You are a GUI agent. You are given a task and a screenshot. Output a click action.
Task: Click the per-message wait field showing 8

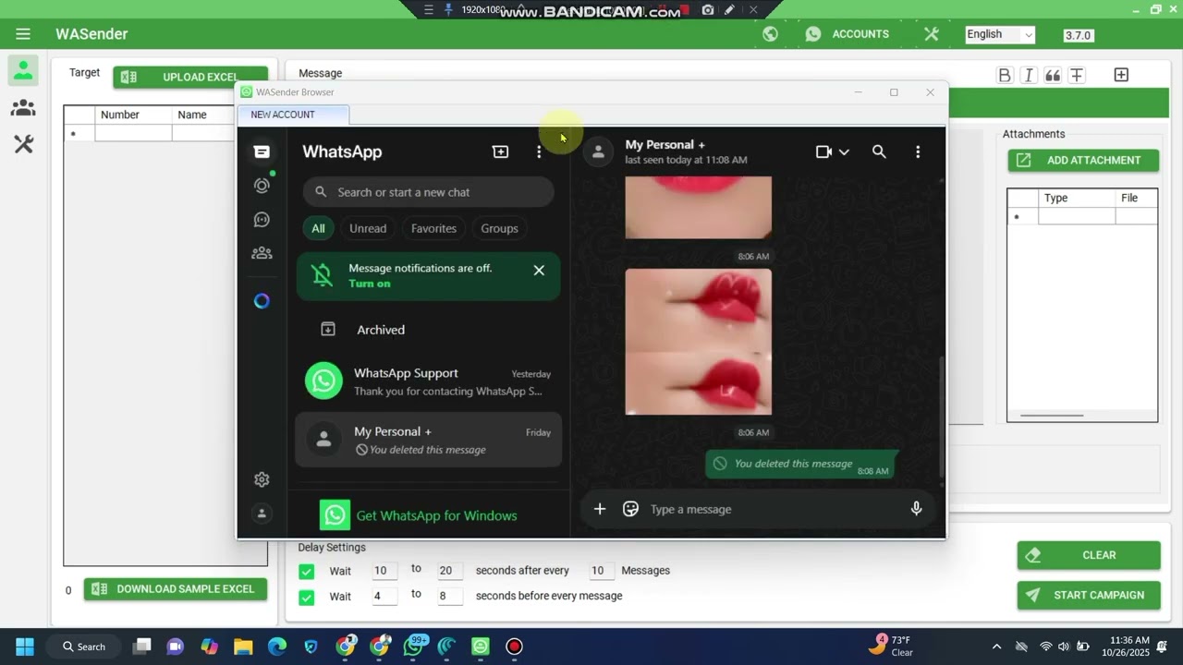450,597
